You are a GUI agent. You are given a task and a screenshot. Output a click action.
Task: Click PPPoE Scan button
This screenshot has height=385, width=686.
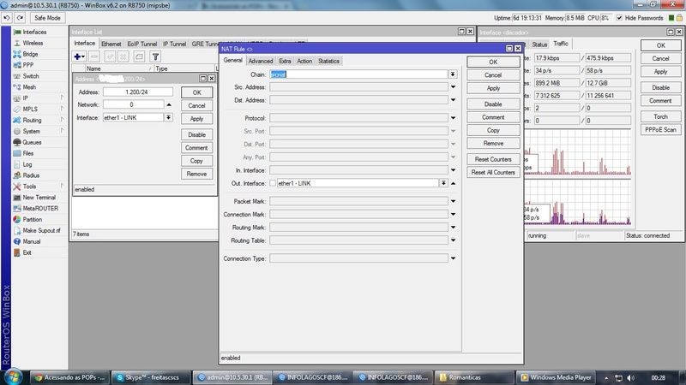tap(660, 130)
